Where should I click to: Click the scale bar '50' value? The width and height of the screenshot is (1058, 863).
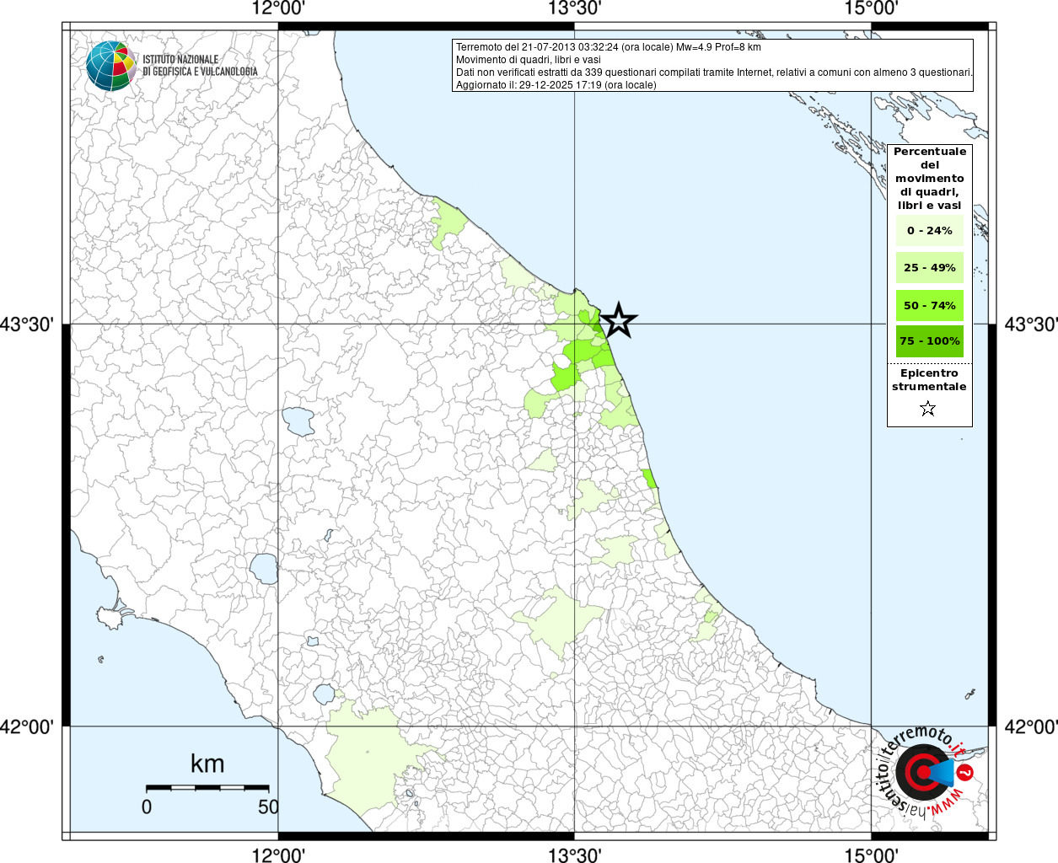[x=268, y=807]
